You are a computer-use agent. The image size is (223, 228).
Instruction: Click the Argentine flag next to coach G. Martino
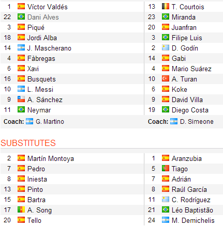point(29,121)
